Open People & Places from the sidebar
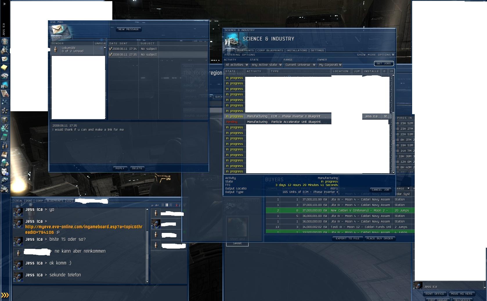This screenshot has height=301, width=487. [5, 50]
